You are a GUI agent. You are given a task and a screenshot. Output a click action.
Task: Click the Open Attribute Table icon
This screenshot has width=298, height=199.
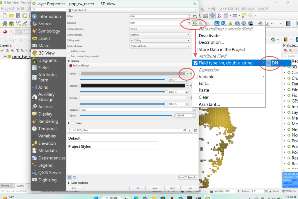pyautogui.click(x=226, y=16)
